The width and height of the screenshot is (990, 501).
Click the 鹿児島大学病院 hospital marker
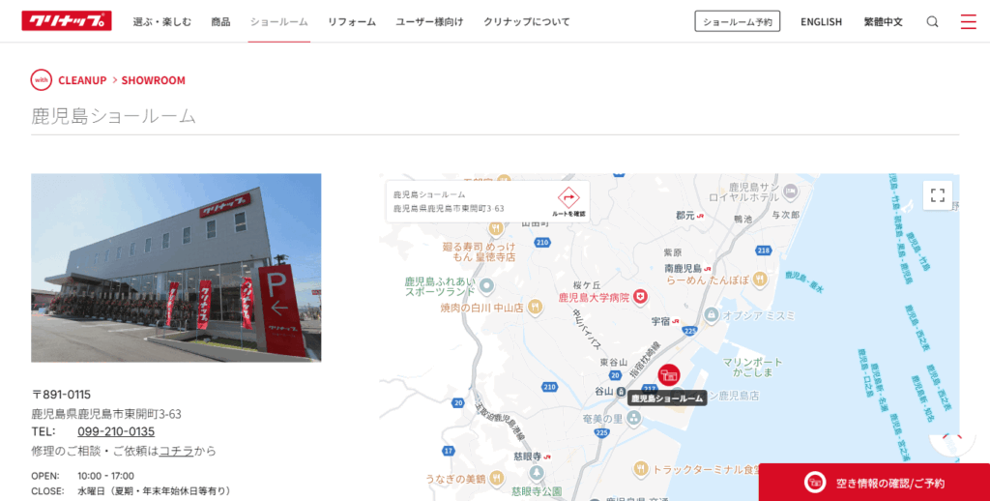coord(640,296)
